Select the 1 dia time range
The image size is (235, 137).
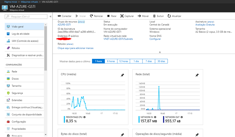136,61
